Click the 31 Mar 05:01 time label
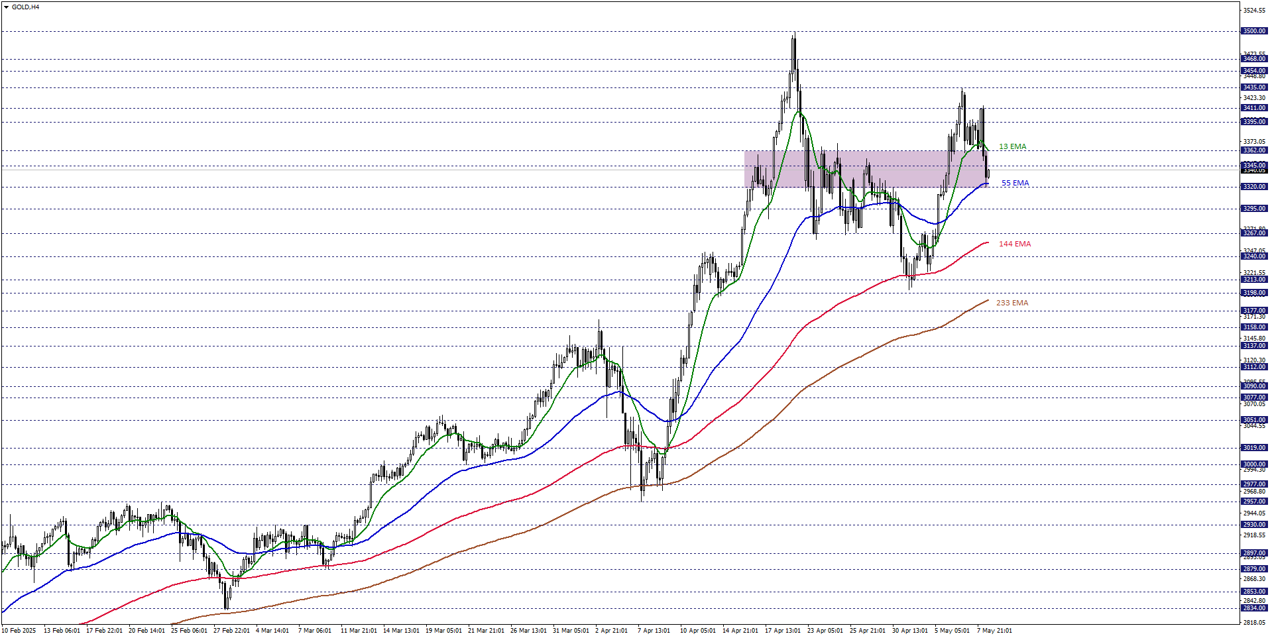The width and height of the screenshot is (1270, 638). click(571, 631)
